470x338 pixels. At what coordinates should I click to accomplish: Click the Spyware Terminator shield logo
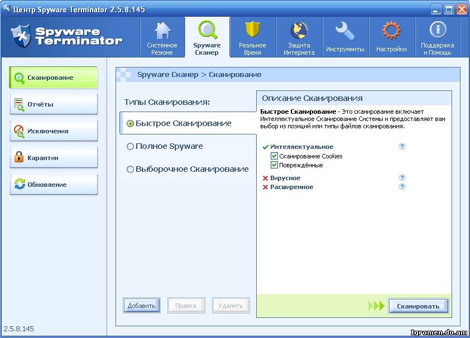pyautogui.click(x=21, y=36)
